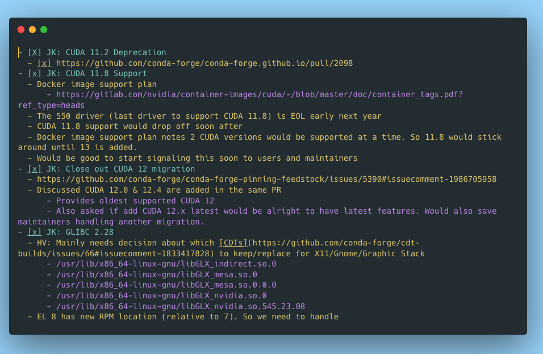The height and width of the screenshot is (354, 543).
Task: Click the libGLX_nvidia.so.545.23.08 path line
Action: tap(180, 306)
